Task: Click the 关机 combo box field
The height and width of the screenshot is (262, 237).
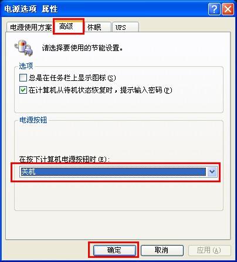Action: tap(118, 172)
